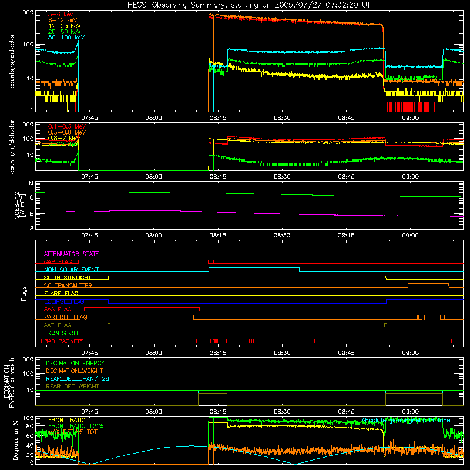Click counts/s/detector axis label beside MeV panel
Screen dimensions: 470x470
click(x=12, y=147)
